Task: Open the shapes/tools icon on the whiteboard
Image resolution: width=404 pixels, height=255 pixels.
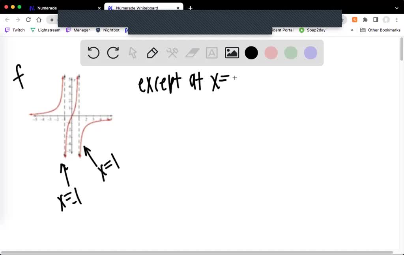Action: 172,52
